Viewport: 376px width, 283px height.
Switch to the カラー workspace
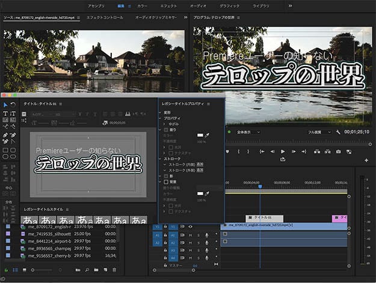142,6
